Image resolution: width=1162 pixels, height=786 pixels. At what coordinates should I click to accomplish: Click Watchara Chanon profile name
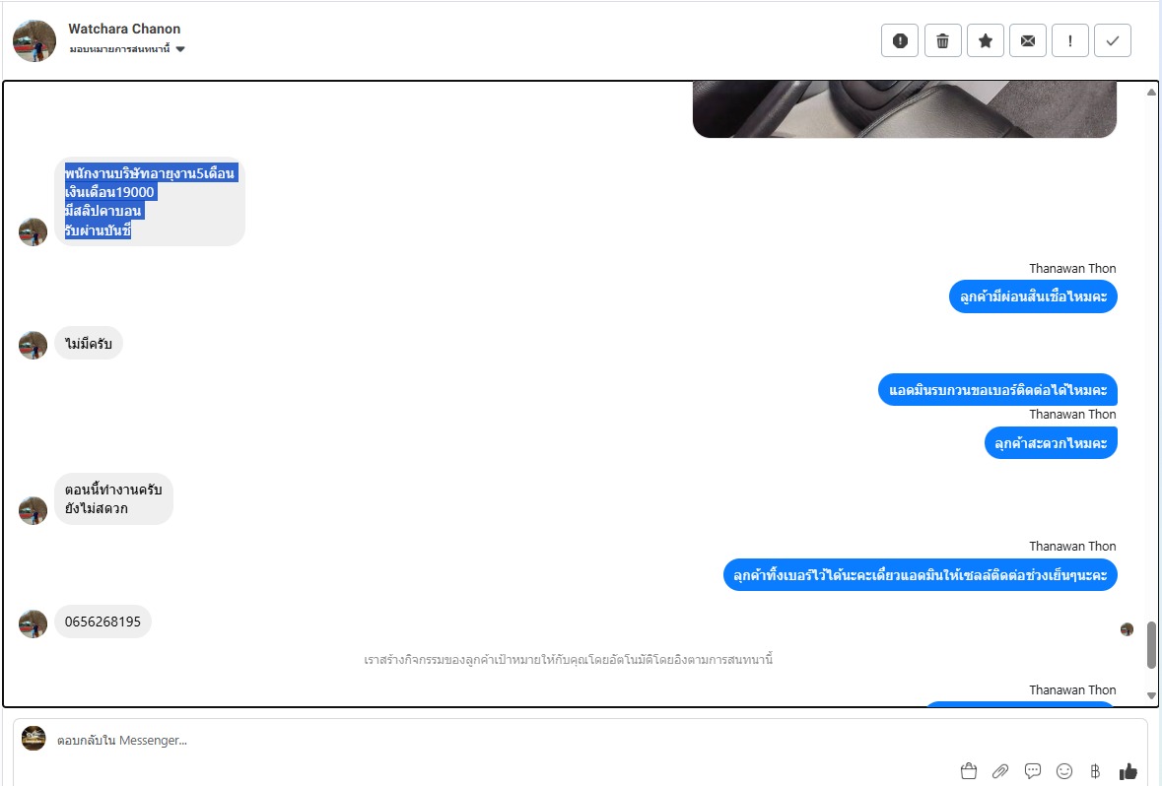(124, 29)
